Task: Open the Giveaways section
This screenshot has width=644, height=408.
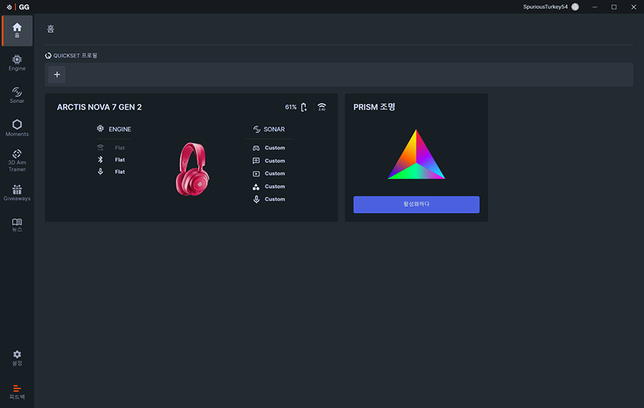Action: click(17, 193)
